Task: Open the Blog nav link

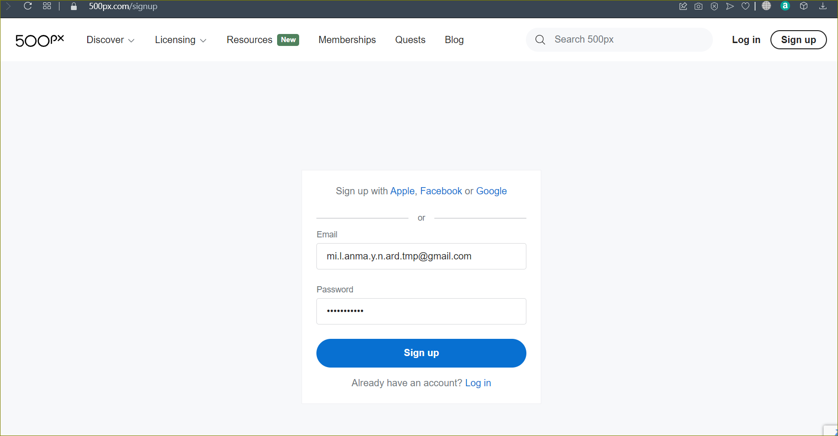Action: (x=454, y=40)
